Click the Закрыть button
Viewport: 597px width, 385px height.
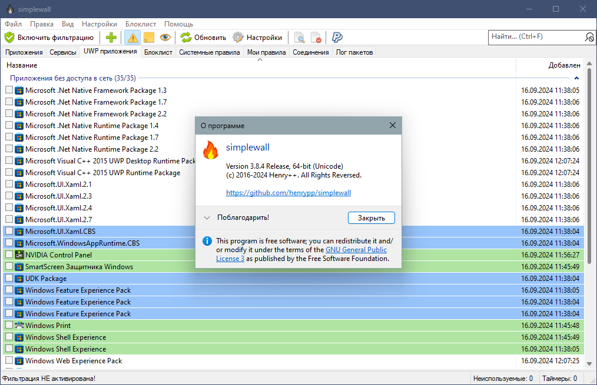point(372,217)
